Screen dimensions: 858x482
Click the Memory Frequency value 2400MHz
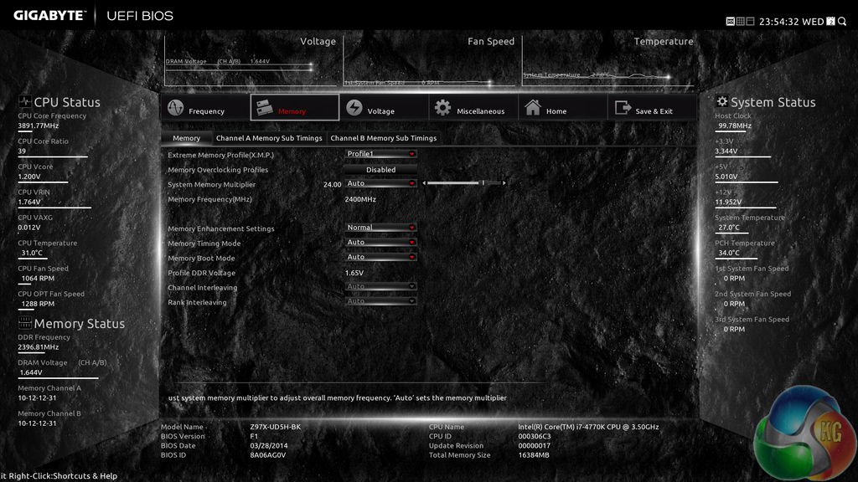coord(360,199)
